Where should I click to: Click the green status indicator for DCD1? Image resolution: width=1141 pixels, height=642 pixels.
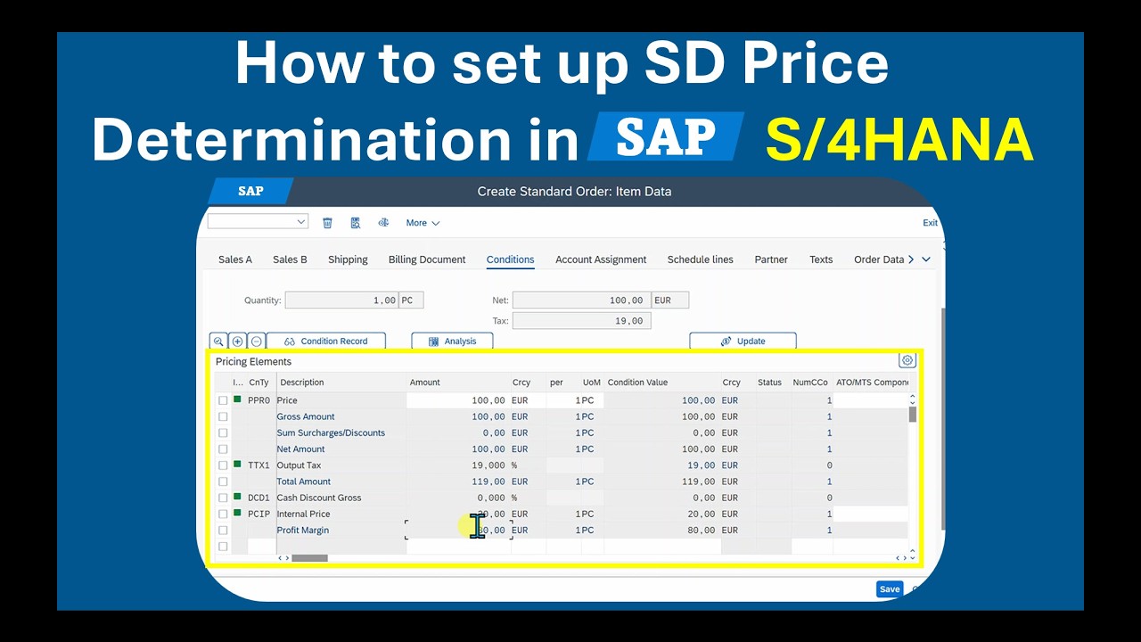click(x=237, y=497)
